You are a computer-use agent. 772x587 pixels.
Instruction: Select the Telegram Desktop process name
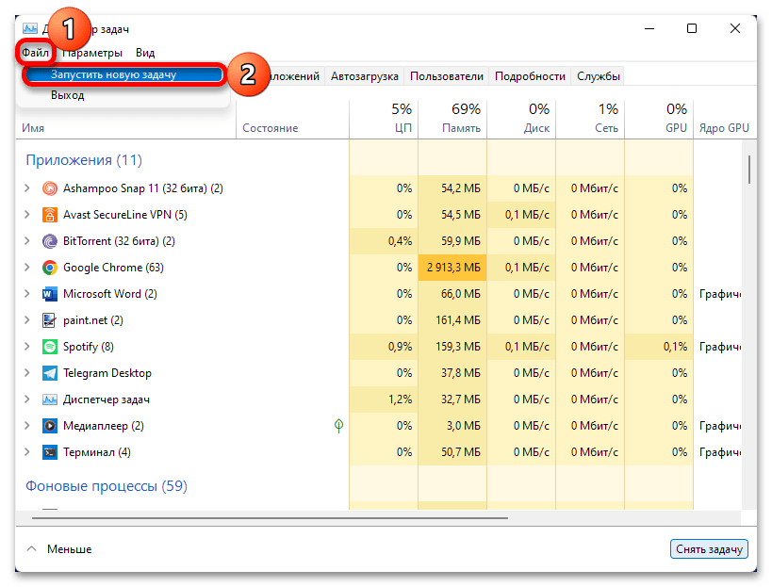click(x=107, y=373)
